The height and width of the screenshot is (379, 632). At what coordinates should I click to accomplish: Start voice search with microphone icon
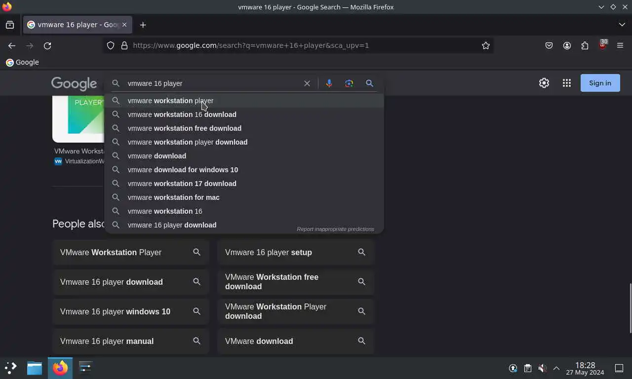coord(329,83)
